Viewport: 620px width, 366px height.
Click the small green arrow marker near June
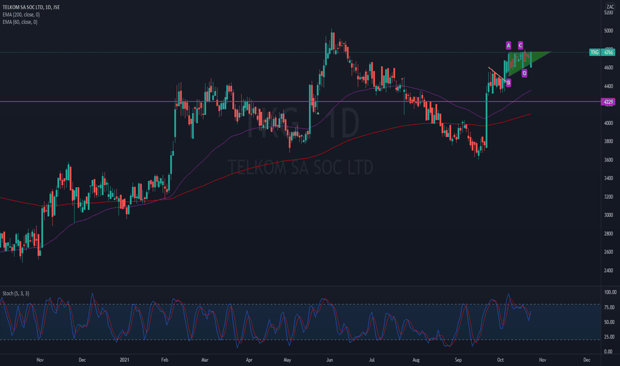[x=318, y=113]
